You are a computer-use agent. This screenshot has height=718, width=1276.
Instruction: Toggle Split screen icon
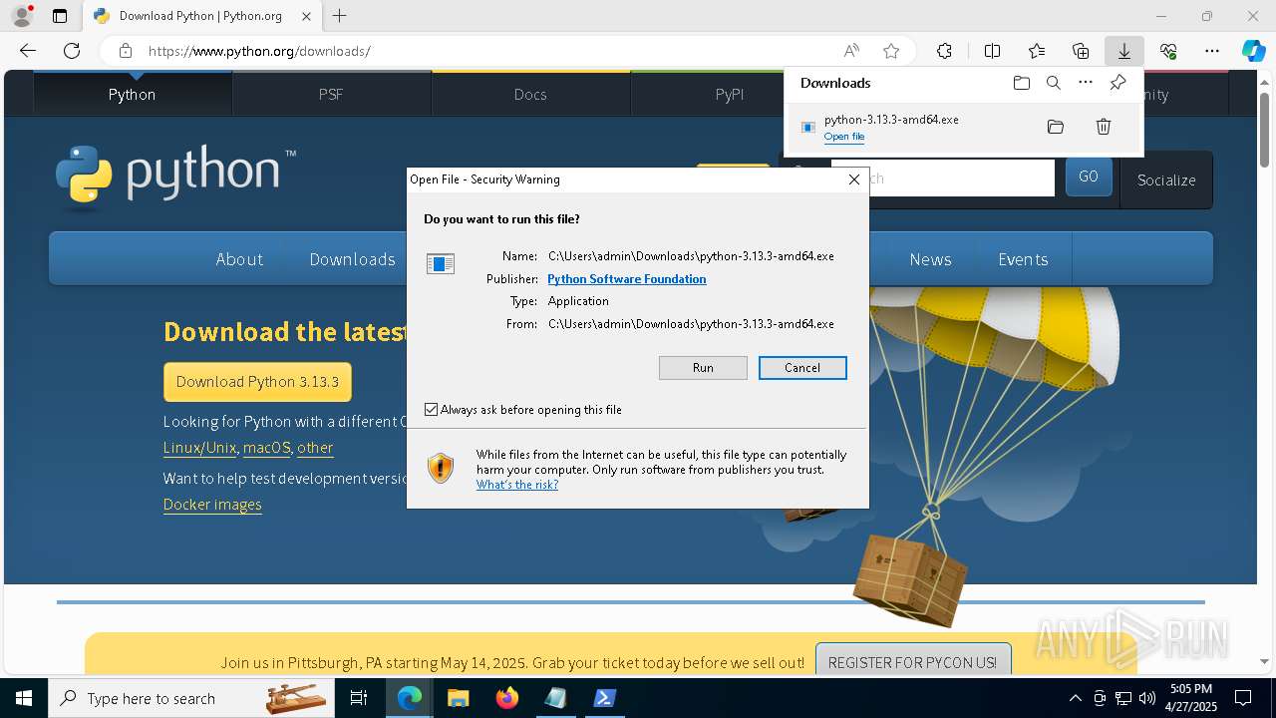click(x=992, y=51)
